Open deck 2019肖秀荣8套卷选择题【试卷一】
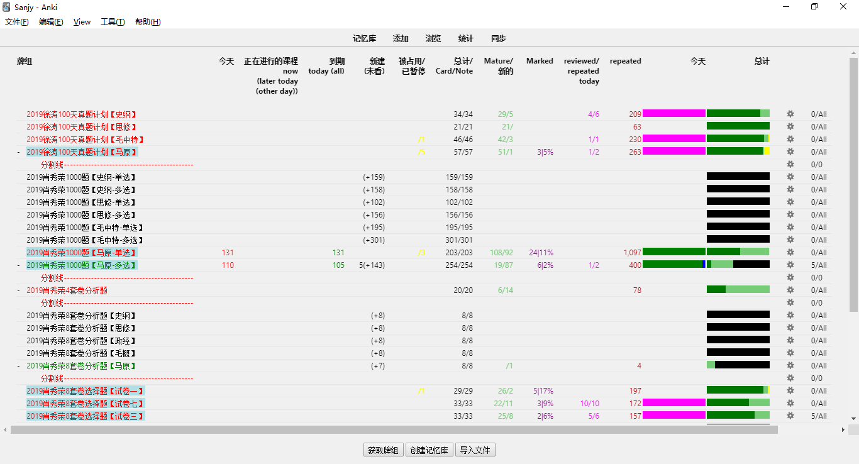 click(x=86, y=391)
